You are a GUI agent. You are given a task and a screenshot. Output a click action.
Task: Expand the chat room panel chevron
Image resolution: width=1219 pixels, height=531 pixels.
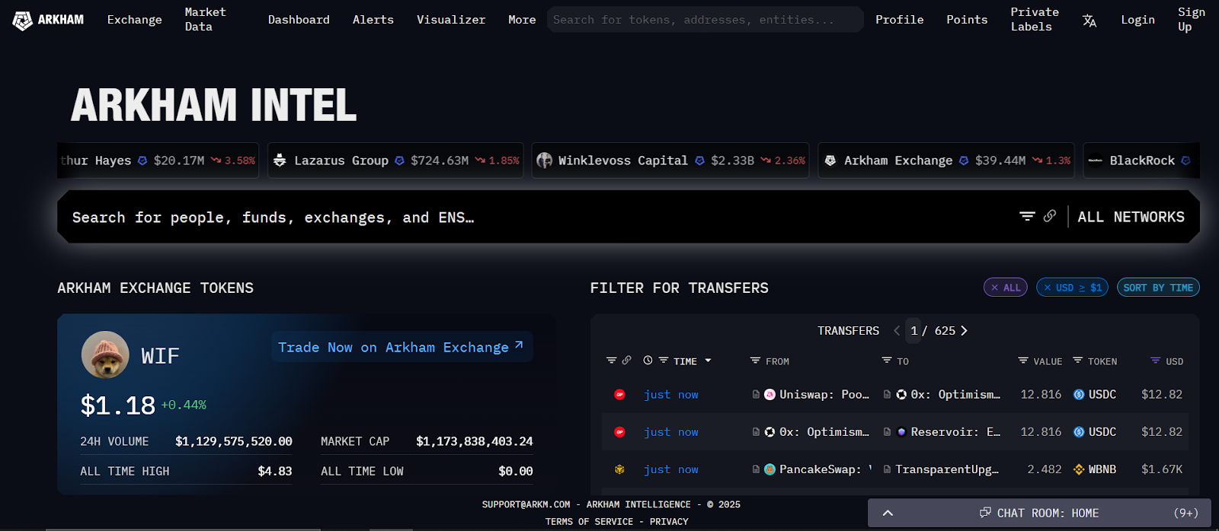coord(888,513)
